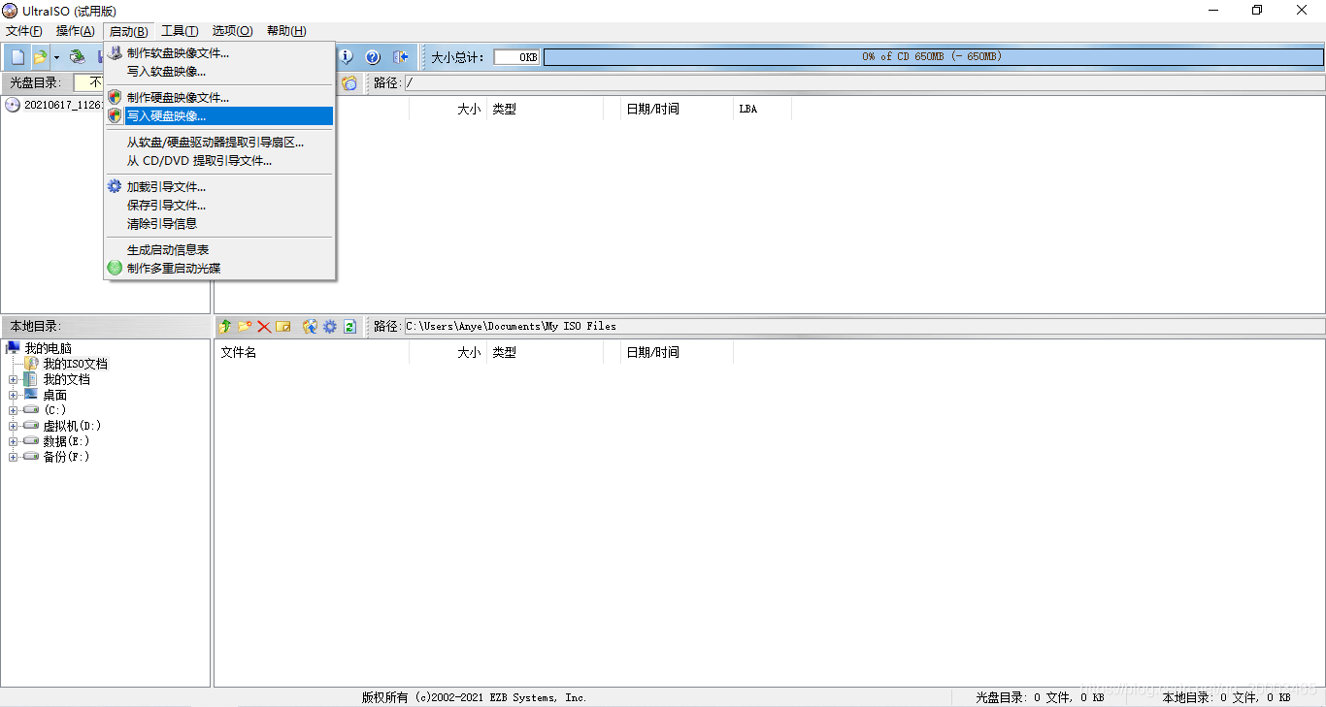Open the dropdown arrow beside the open-file icon

[x=56, y=57]
